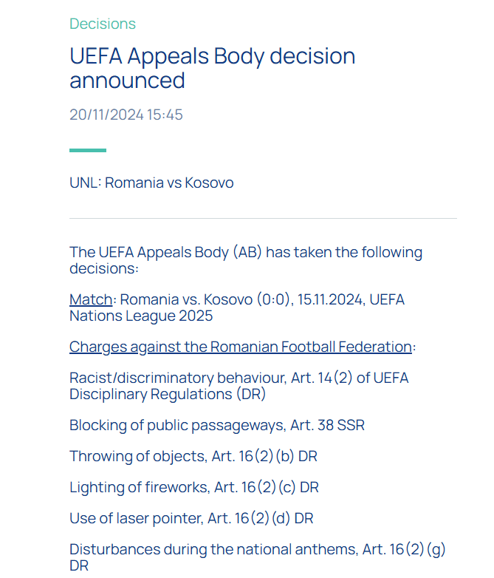
Task: Click Disturbances during the national anthems line
Action: (x=258, y=557)
